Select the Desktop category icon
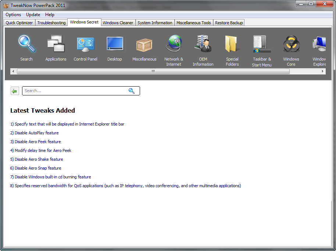This screenshot has width=336, height=251. pos(115,44)
